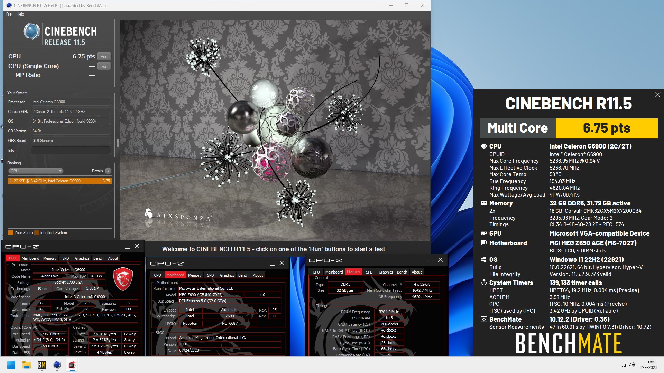
Task: Click the System Timers stopwatch icon
Action: [x=484, y=283]
